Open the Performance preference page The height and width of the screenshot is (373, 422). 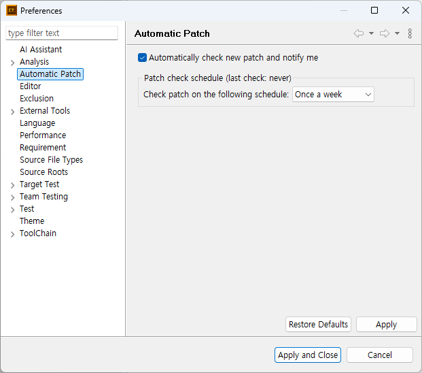(43, 135)
